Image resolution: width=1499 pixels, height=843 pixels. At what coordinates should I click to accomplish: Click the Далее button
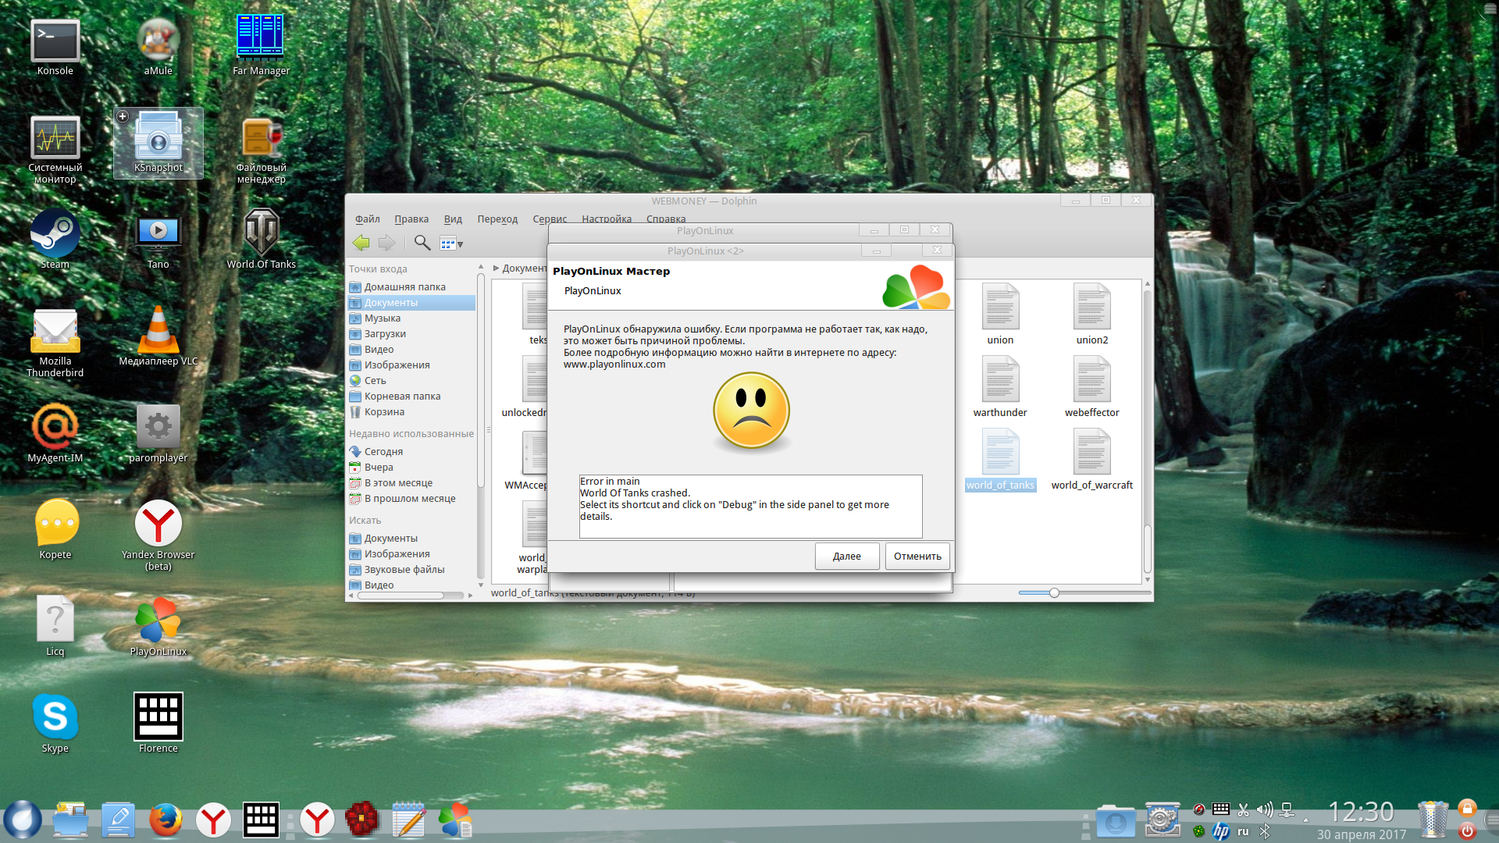pyautogui.click(x=846, y=557)
